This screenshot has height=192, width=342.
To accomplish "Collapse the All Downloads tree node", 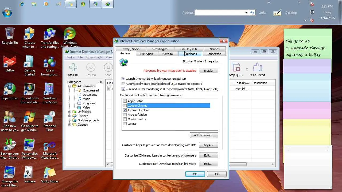I will coord(70,86).
